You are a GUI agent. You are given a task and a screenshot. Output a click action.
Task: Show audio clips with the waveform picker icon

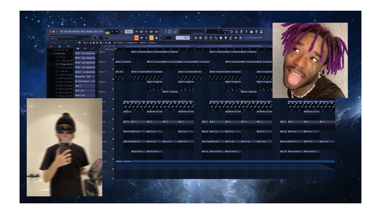tap(85, 48)
